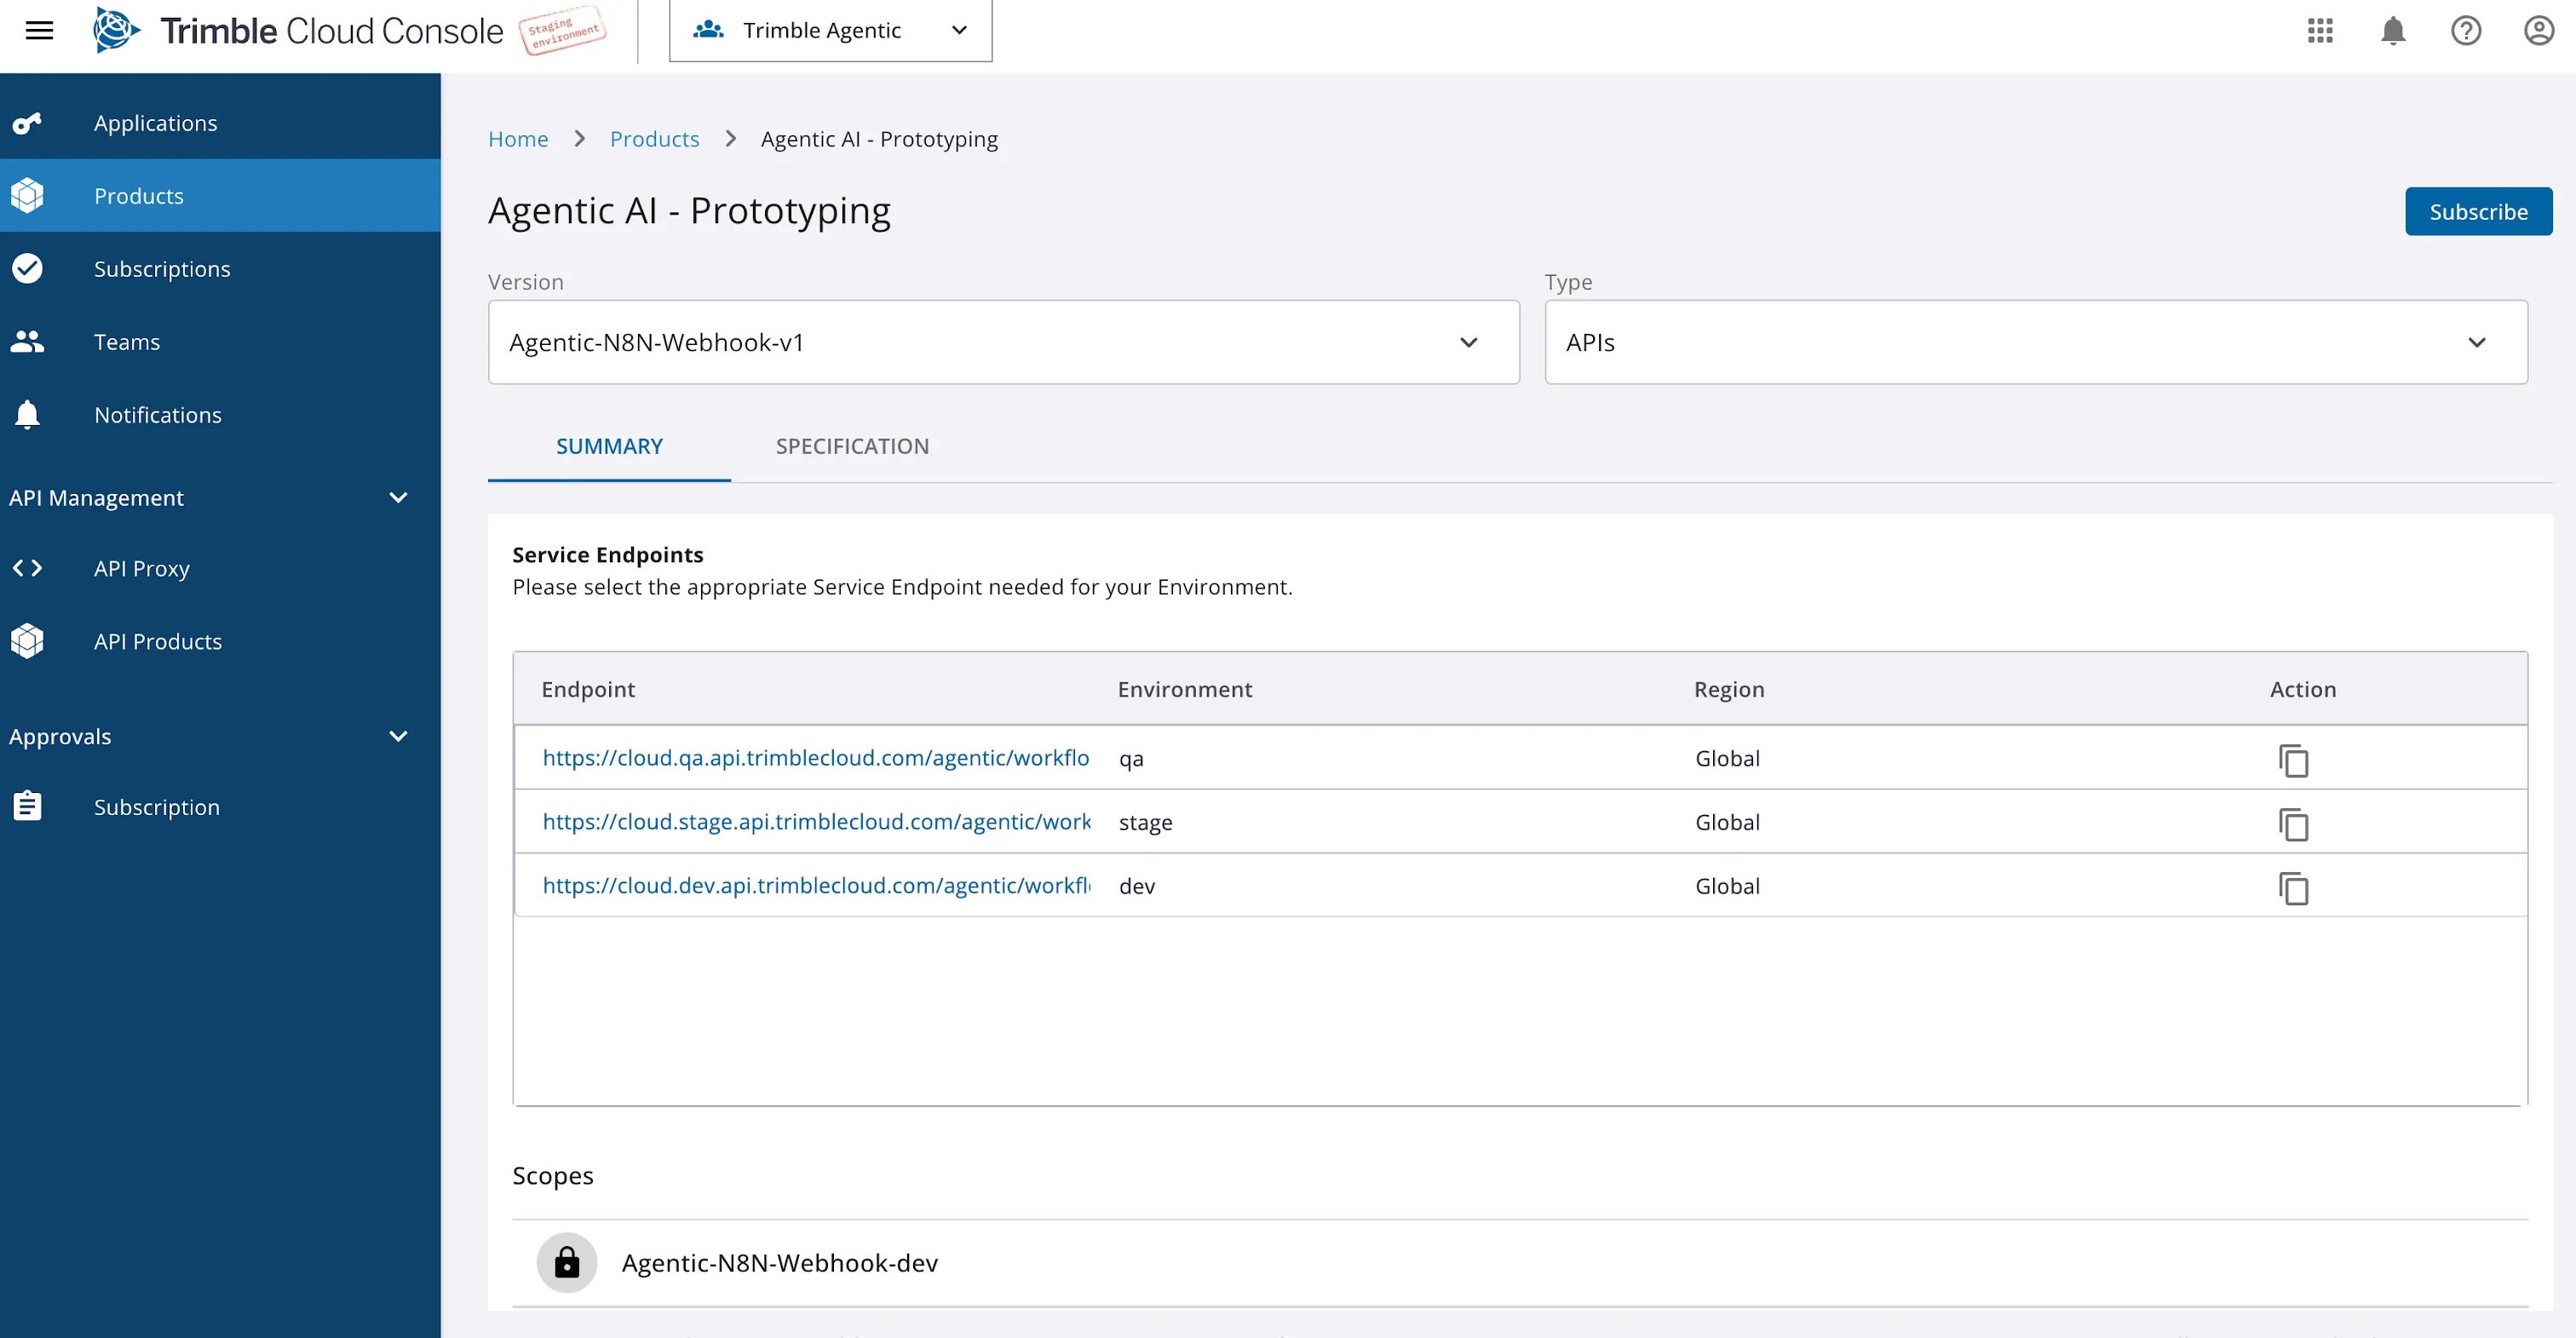
Task: Copy the qa endpoint URL
Action: [x=2293, y=760]
